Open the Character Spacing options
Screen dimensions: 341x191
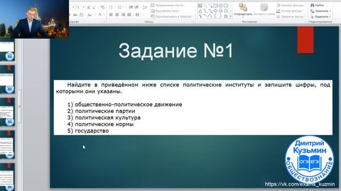82,15
